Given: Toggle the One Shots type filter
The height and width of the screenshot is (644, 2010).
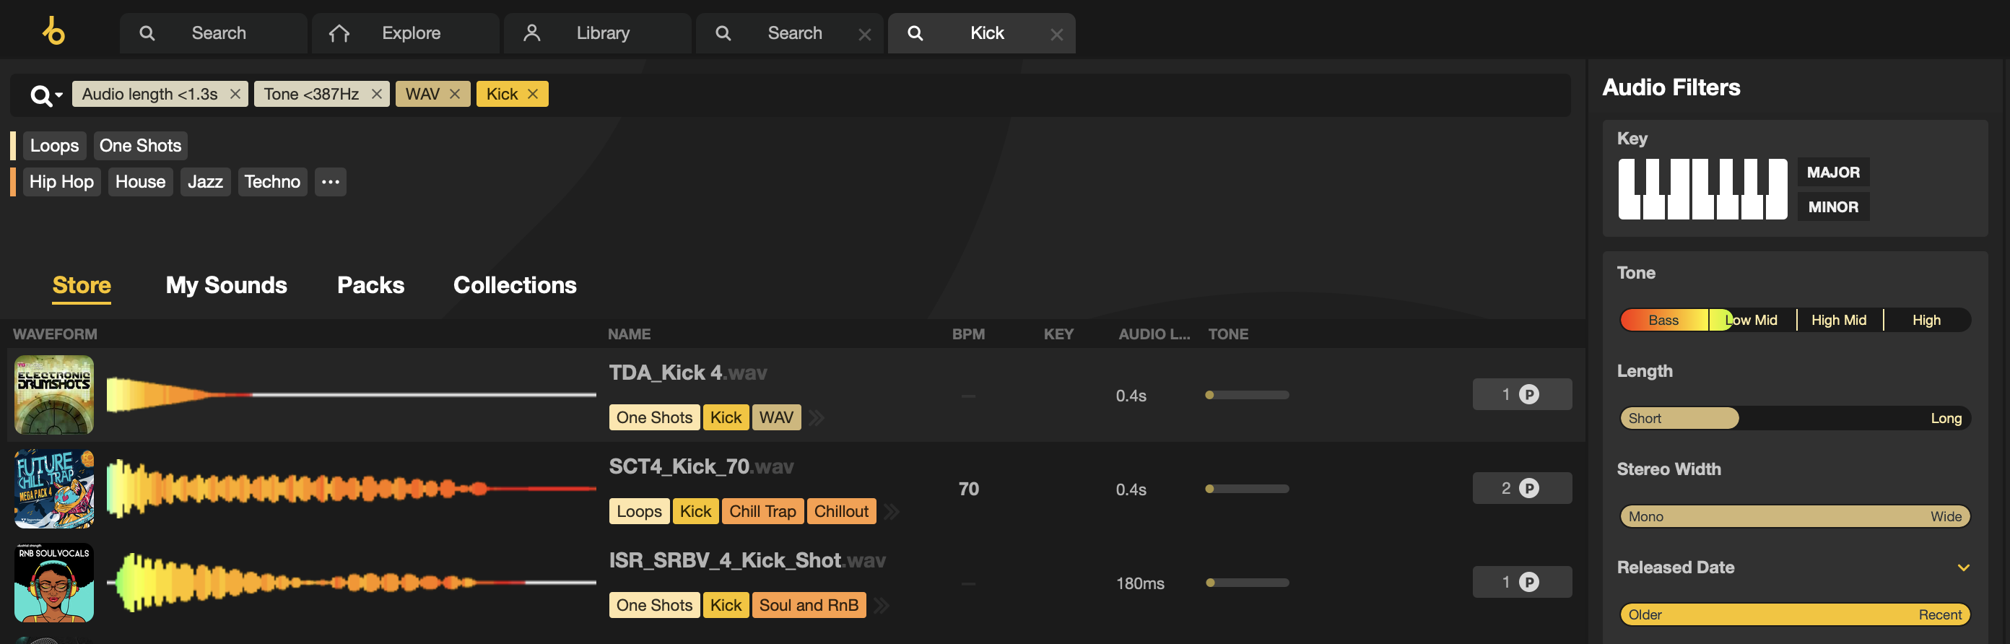Looking at the screenshot, I should click(141, 145).
